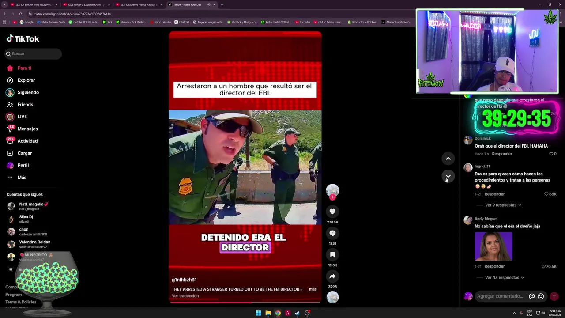
Task: Open g1nihbzh31 creator profile
Action: pos(184,280)
